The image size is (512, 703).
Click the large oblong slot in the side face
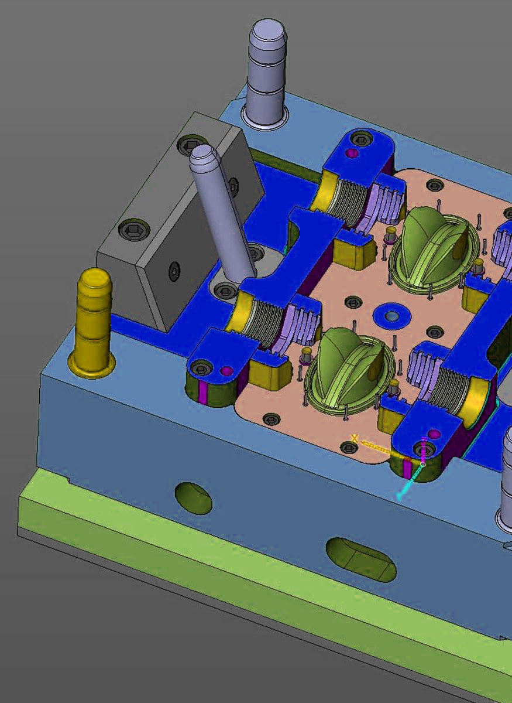[x=361, y=559]
